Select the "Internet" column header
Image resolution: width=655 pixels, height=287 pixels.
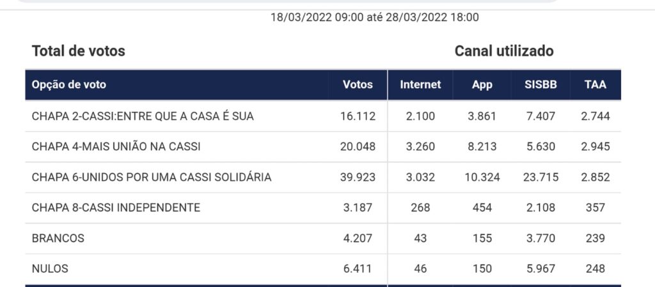[420, 84]
